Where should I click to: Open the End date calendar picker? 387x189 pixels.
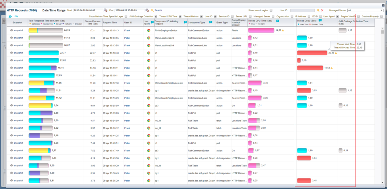coord(147,10)
